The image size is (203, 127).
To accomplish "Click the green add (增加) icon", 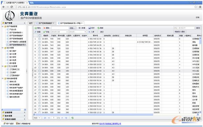I will (x=36, y=28).
